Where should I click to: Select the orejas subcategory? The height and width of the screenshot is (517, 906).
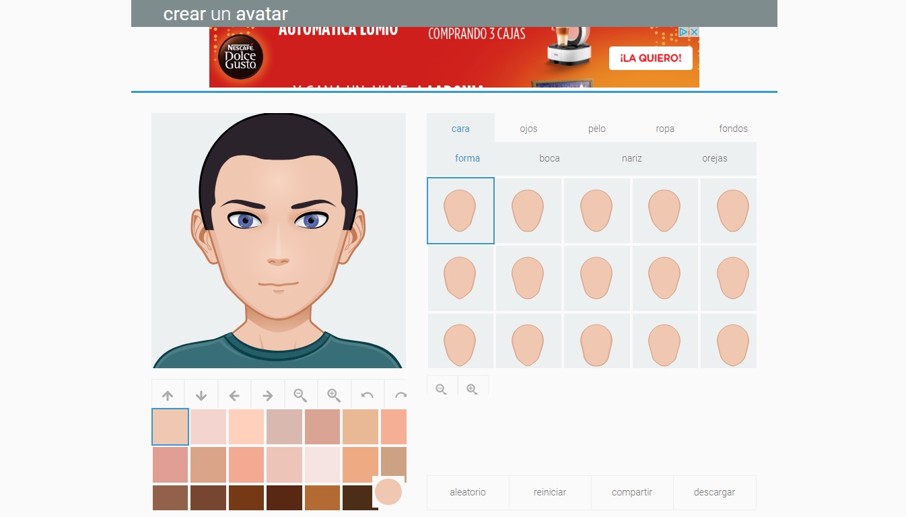(714, 158)
